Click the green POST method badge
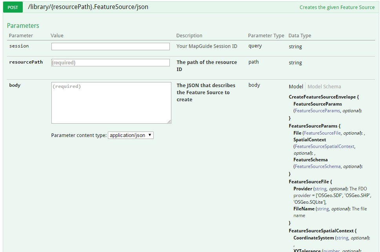380x252 pixels. click(12, 7)
